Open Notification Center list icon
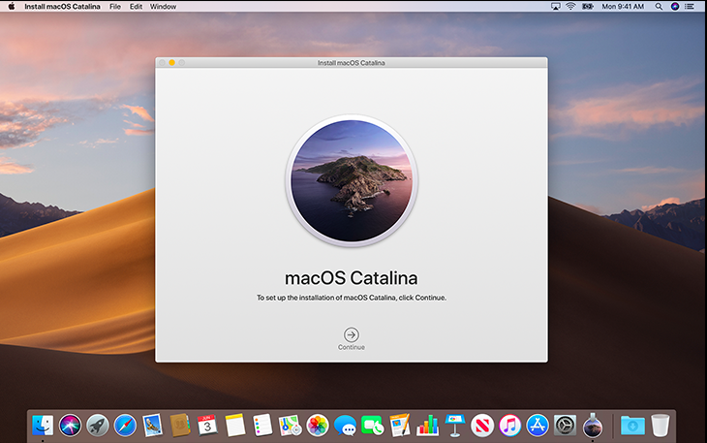 (690, 7)
